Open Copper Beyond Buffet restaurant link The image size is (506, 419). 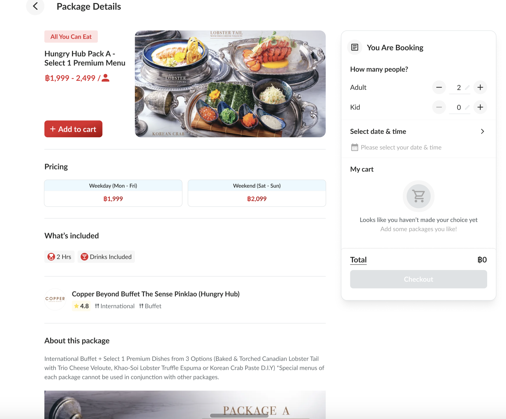click(x=155, y=294)
